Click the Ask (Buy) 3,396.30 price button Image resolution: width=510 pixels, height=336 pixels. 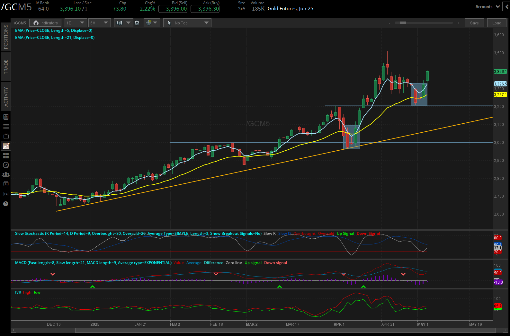point(205,9)
